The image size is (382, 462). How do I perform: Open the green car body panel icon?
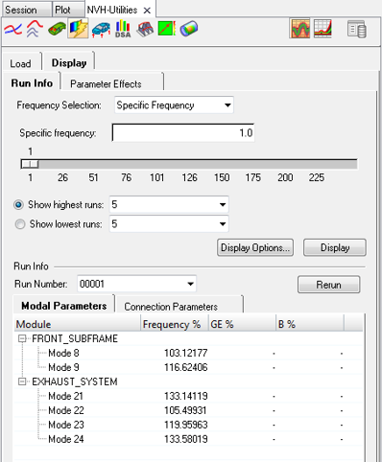[x=57, y=30]
